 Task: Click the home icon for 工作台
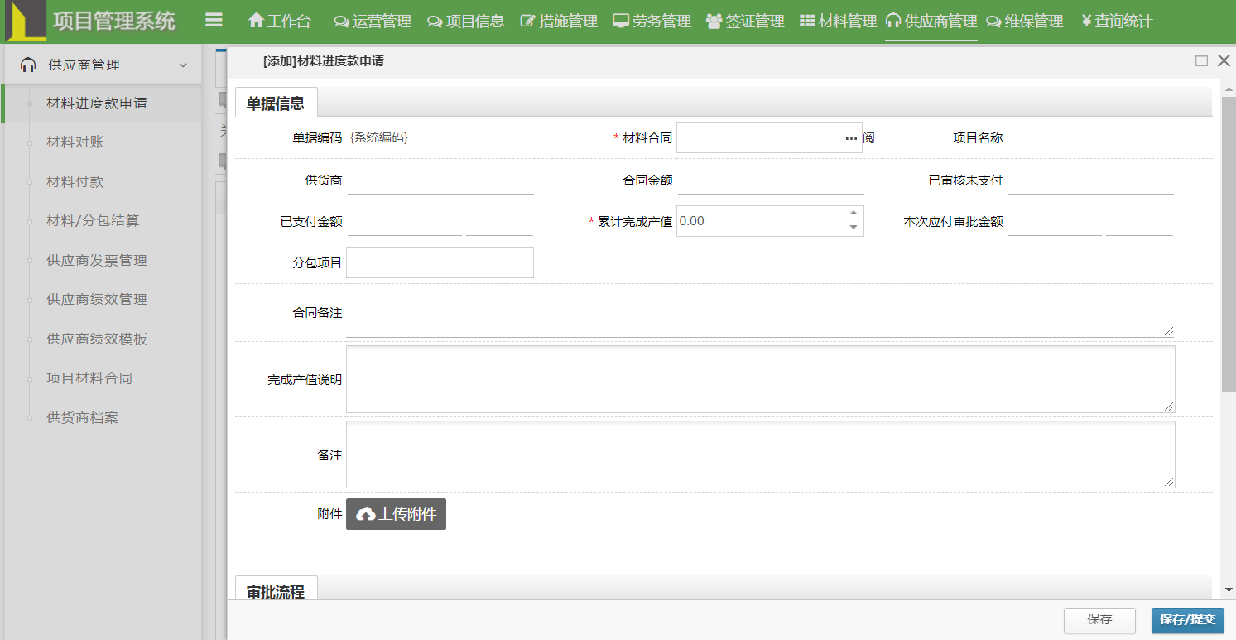256,21
